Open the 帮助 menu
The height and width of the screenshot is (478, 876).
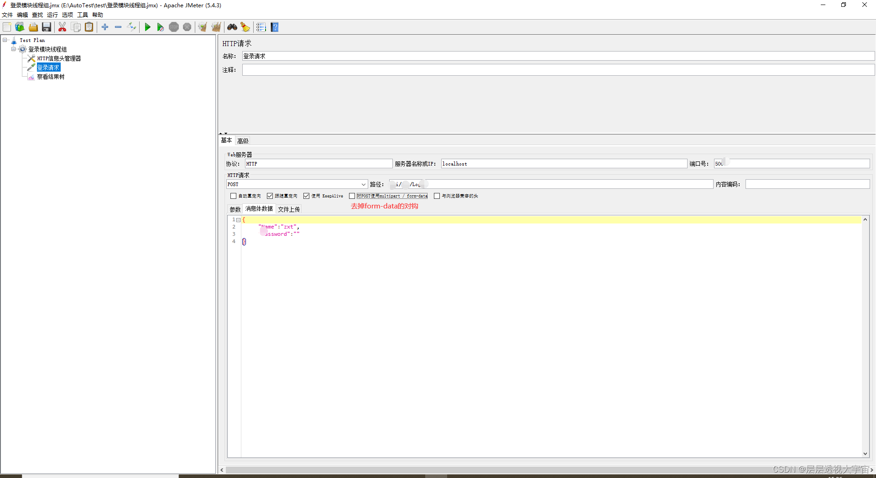pyautogui.click(x=98, y=15)
